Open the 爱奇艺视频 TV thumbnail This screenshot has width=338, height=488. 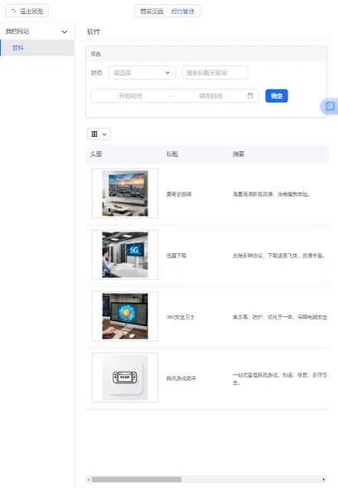125,193
